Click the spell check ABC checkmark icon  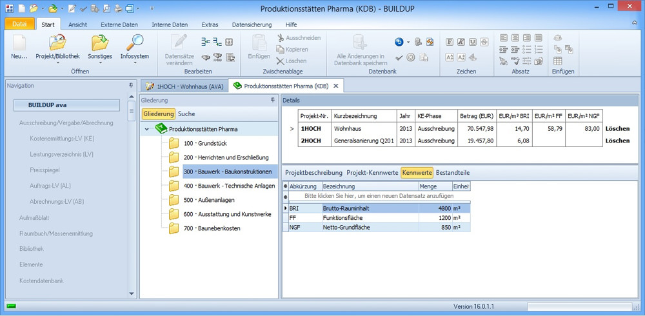(x=515, y=61)
